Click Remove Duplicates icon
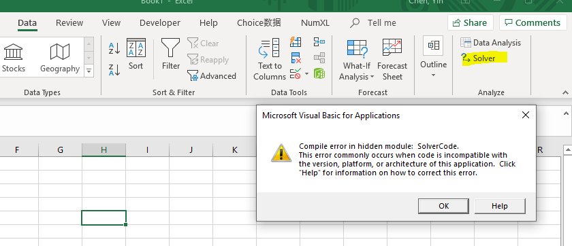 296,58
